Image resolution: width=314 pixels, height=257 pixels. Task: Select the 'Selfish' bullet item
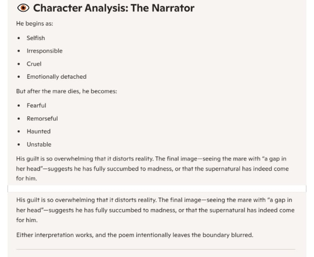pos(36,38)
